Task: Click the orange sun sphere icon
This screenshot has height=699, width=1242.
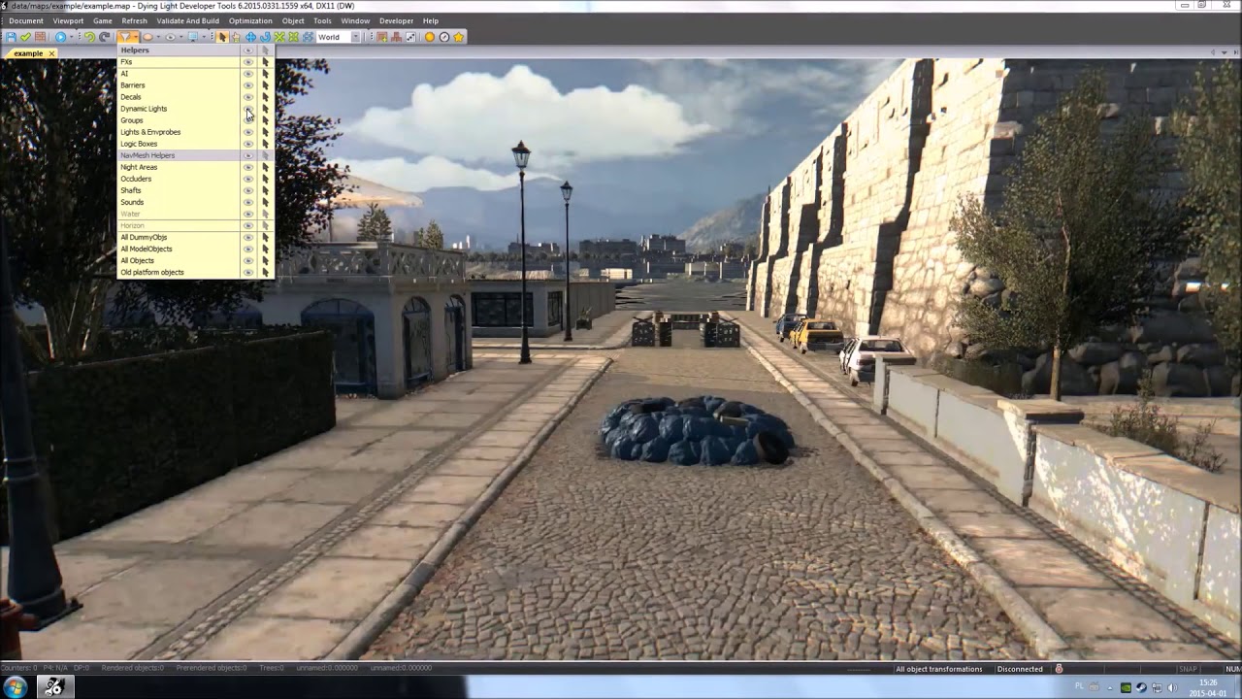Action: pyautogui.click(x=430, y=37)
